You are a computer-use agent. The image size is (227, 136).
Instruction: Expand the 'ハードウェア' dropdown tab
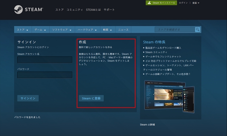pyautogui.click(x=88, y=30)
